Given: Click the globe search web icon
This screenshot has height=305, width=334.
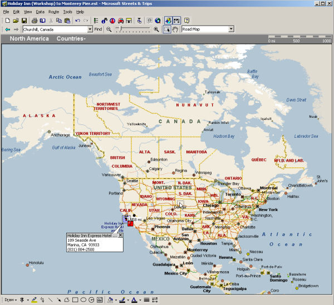Looking at the screenshot, I should [x=158, y=21].
